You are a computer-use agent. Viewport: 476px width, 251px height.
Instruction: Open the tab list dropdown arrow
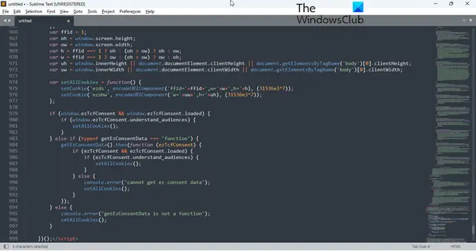pyautogui.click(x=471, y=20)
